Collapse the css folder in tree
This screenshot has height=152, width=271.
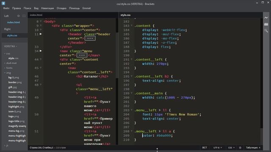click(5, 54)
